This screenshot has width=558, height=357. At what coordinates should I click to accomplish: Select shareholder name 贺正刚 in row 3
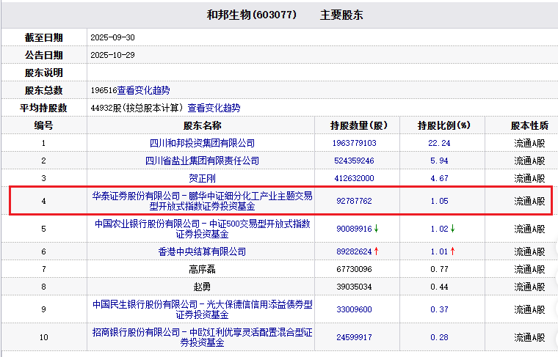[x=202, y=178]
